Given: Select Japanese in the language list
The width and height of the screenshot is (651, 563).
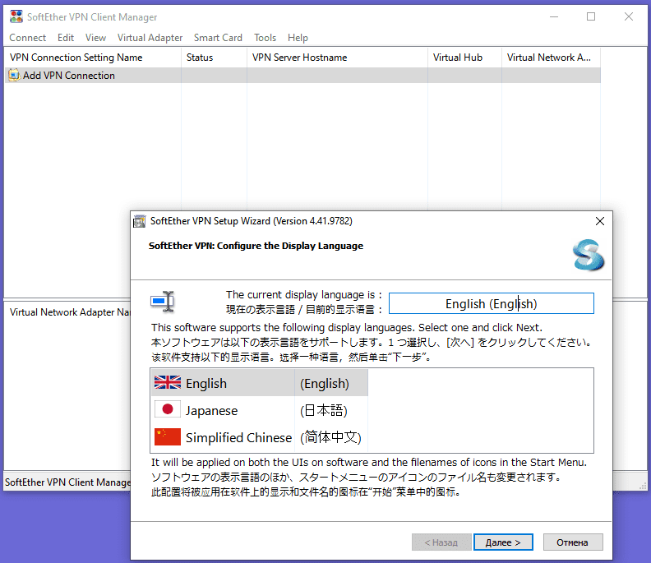Looking at the screenshot, I should pos(212,411).
